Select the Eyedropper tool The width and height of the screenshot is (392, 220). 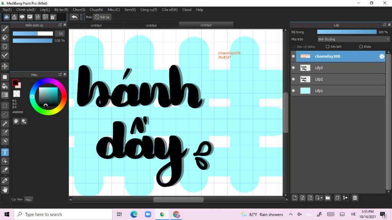[5, 181]
